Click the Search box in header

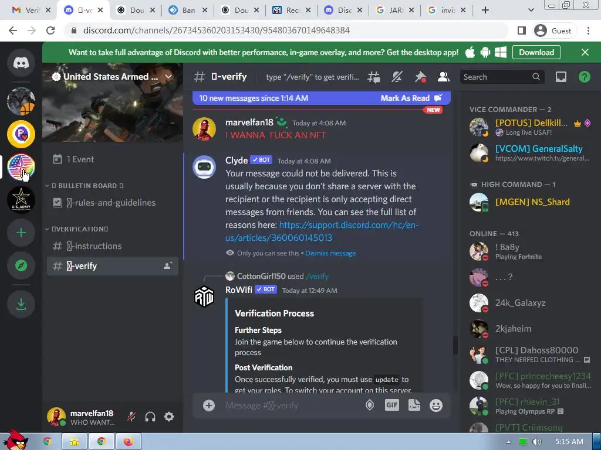pos(502,77)
